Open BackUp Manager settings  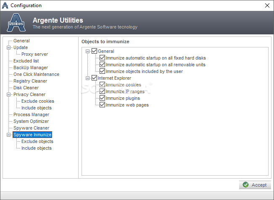click(x=31, y=68)
